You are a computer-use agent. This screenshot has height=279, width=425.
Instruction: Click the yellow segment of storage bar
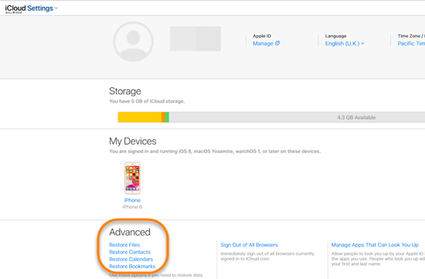click(140, 117)
